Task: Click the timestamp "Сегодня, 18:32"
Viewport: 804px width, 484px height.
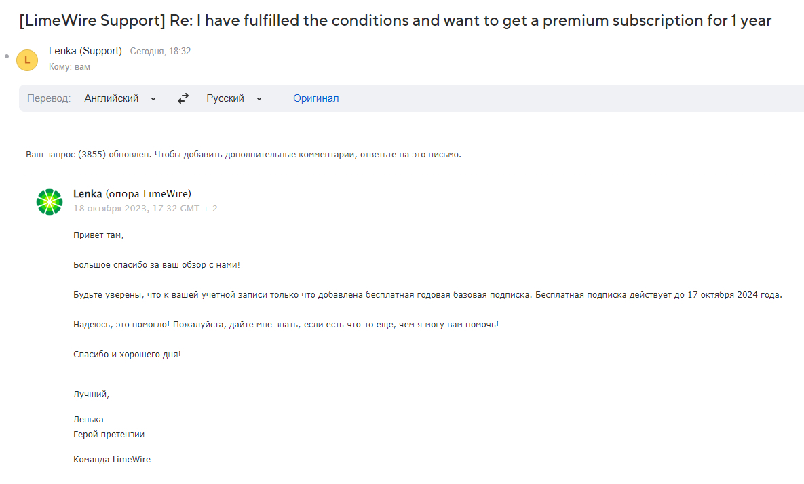Action: tap(160, 52)
